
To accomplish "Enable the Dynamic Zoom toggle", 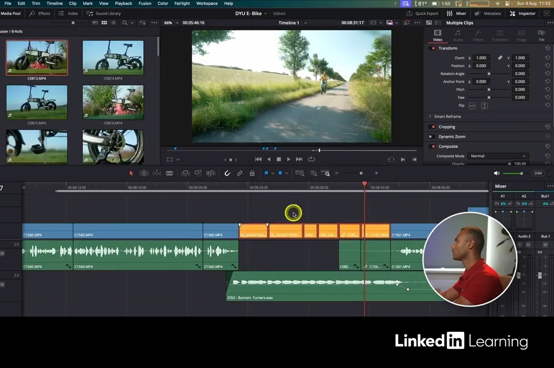I will [432, 136].
